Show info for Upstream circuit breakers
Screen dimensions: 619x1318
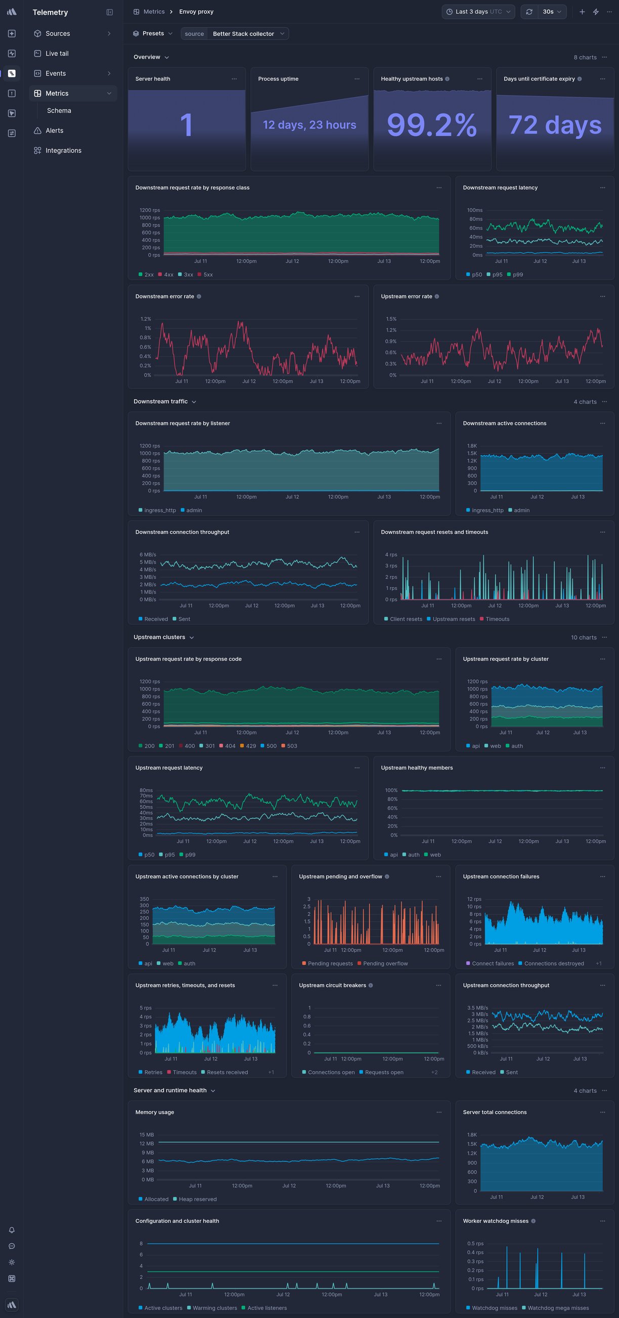tap(371, 986)
